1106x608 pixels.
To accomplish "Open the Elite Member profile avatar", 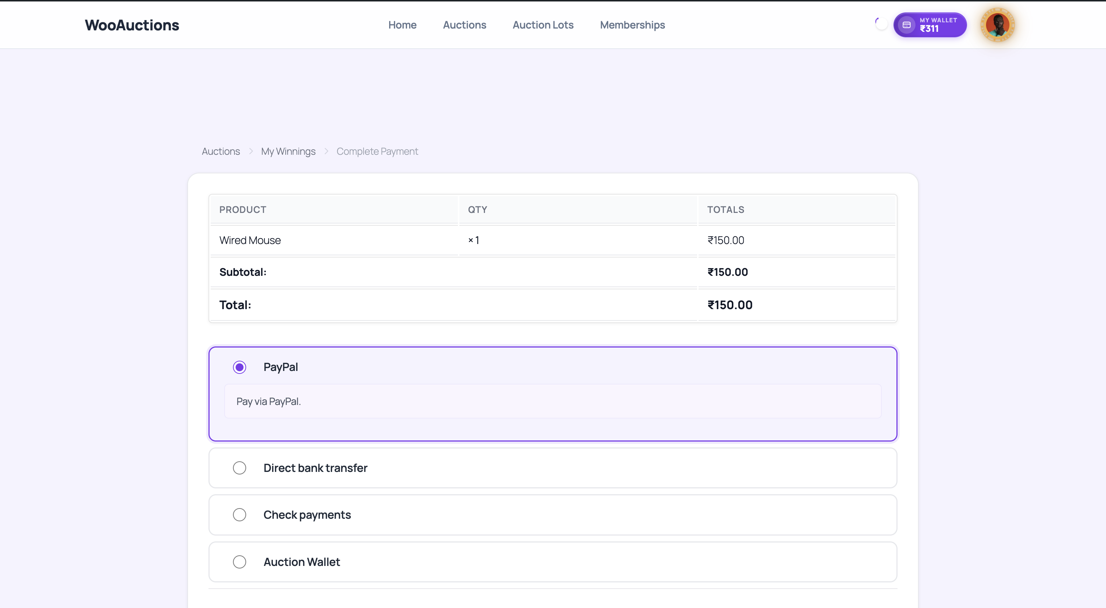I will [x=998, y=25].
